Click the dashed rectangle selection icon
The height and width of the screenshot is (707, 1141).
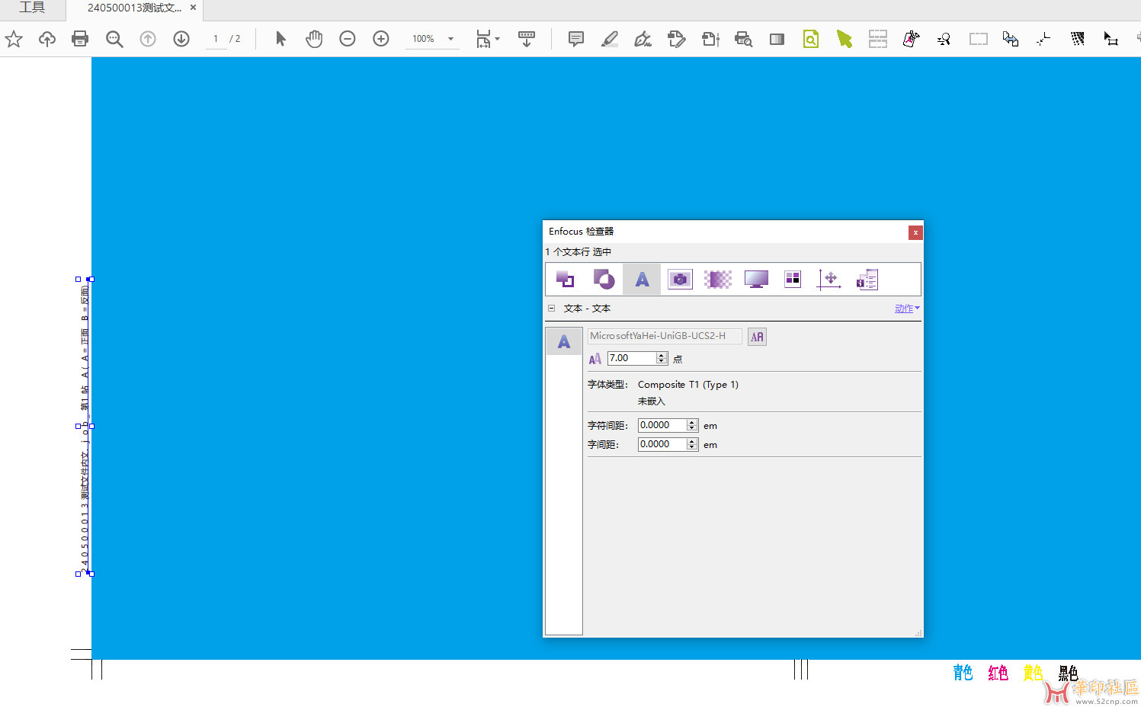(978, 39)
